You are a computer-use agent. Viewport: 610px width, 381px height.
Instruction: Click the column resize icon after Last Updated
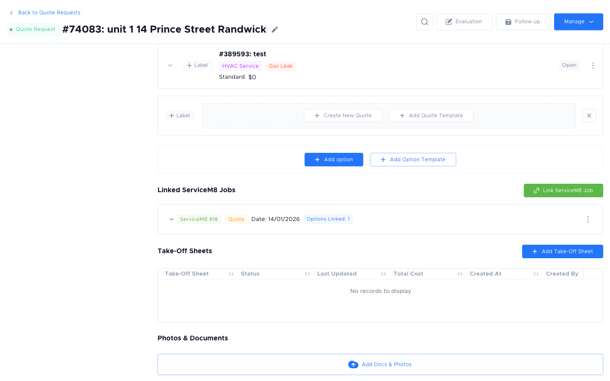pyautogui.click(x=384, y=274)
